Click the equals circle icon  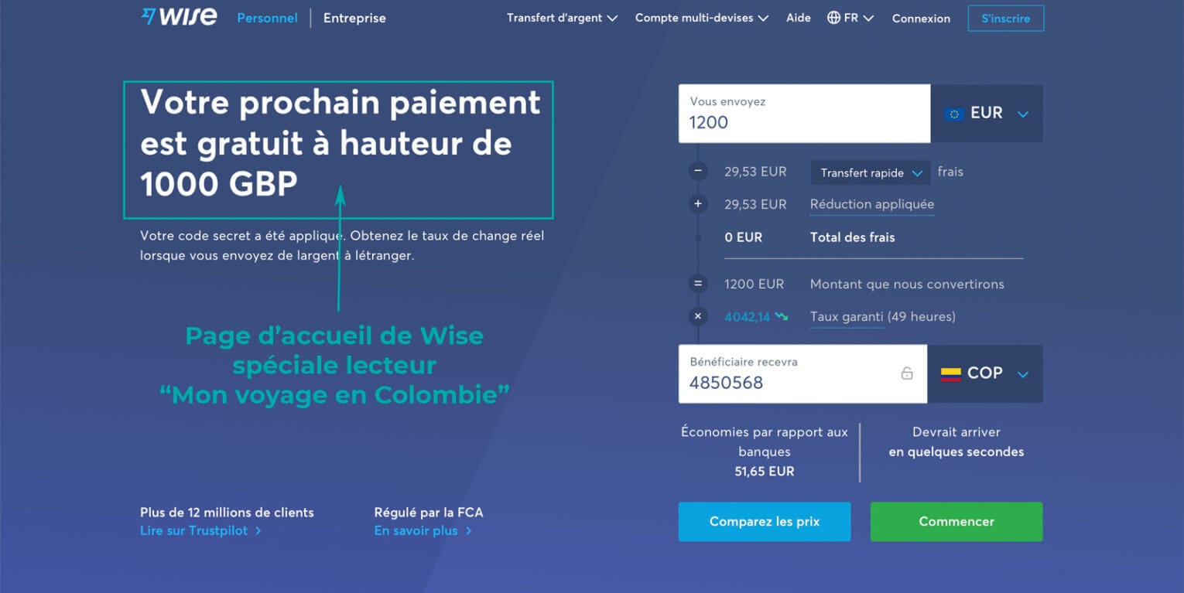[698, 284]
